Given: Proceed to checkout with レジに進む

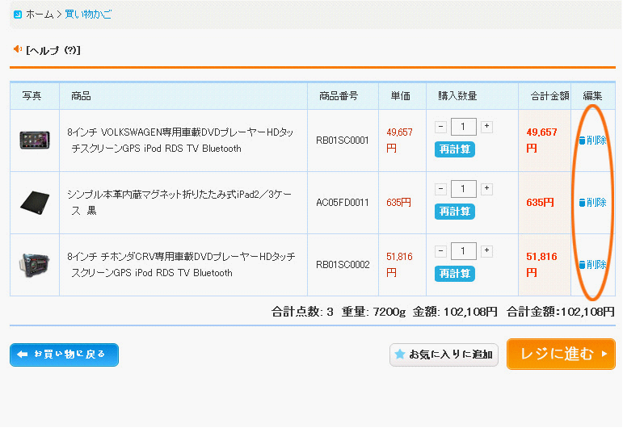Looking at the screenshot, I should click(561, 355).
